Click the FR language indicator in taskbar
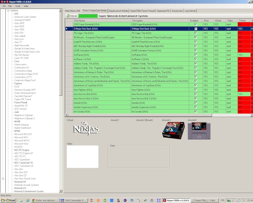The height and width of the screenshot is (203, 253). (223, 200)
